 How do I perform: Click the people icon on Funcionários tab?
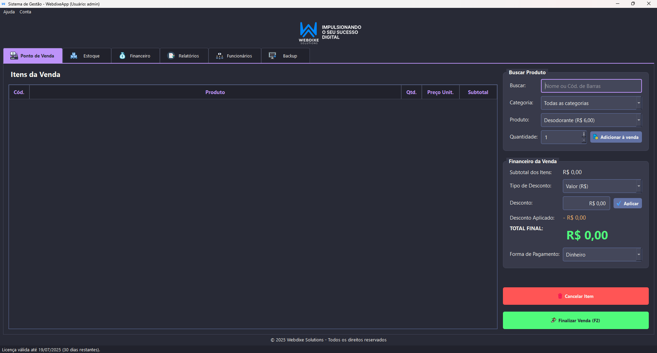pyautogui.click(x=219, y=55)
